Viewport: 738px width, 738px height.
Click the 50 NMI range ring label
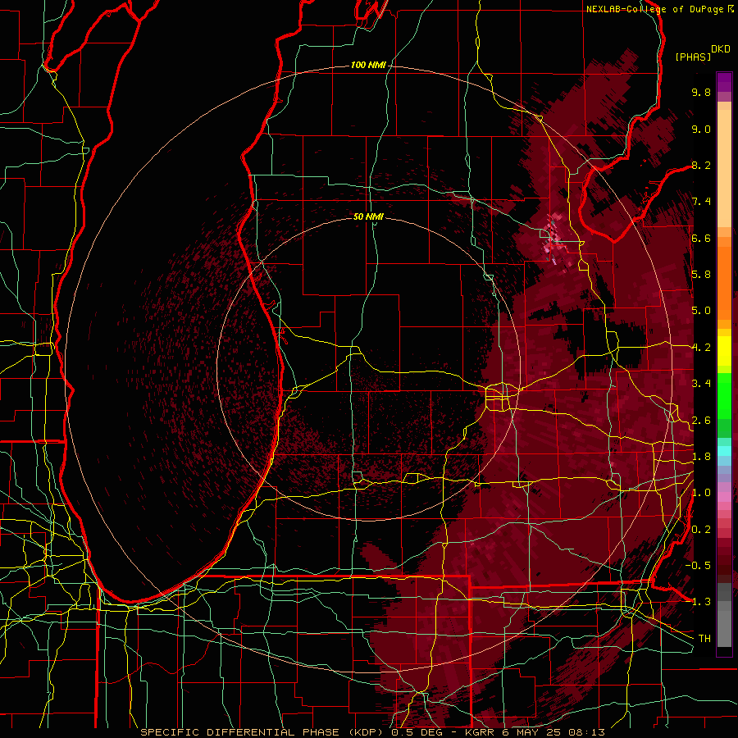click(x=368, y=216)
